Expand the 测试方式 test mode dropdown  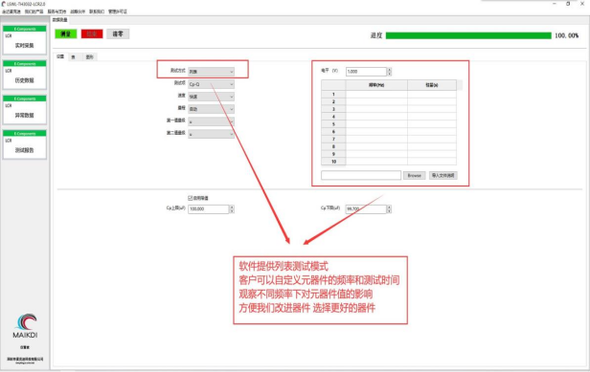point(211,72)
